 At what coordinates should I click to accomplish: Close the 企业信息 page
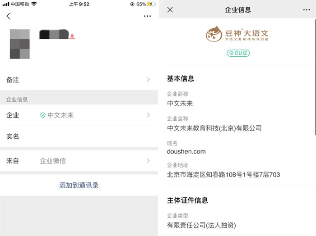pyautogui.click(x=170, y=9)
